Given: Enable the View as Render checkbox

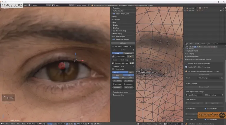Looking at the screenshot, I should click(x=113, y=69).
